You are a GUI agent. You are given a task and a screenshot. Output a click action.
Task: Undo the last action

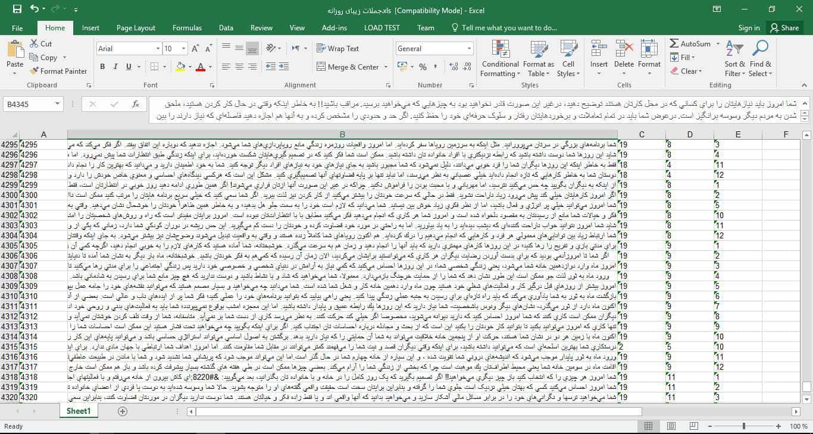point(34,9)
